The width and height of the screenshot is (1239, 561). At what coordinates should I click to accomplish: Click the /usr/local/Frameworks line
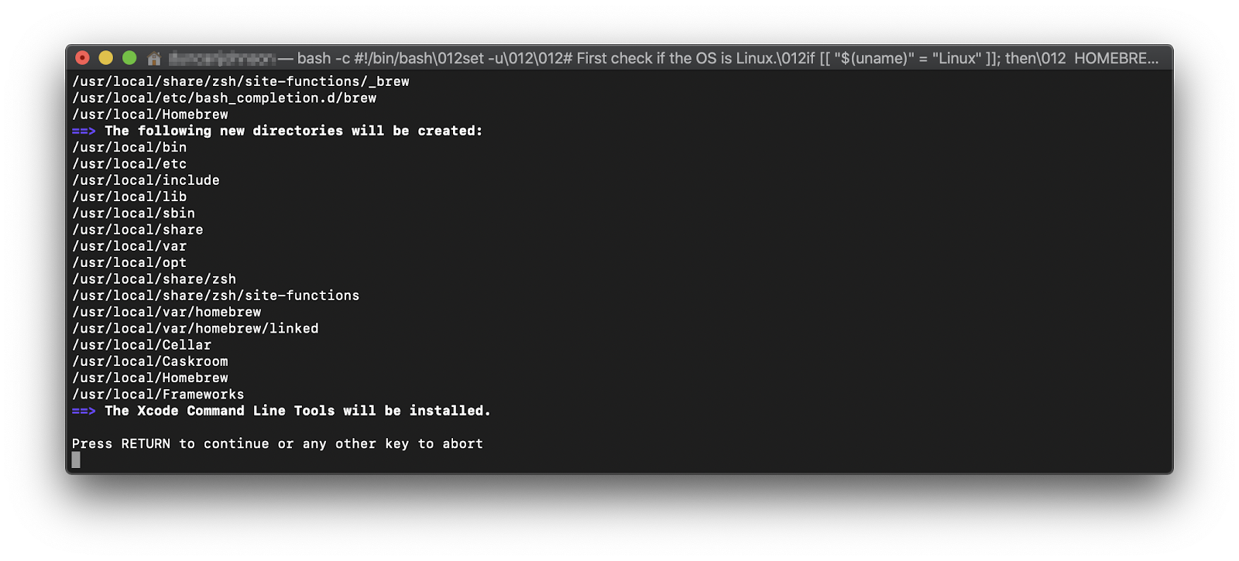click(x=158, y=395)
